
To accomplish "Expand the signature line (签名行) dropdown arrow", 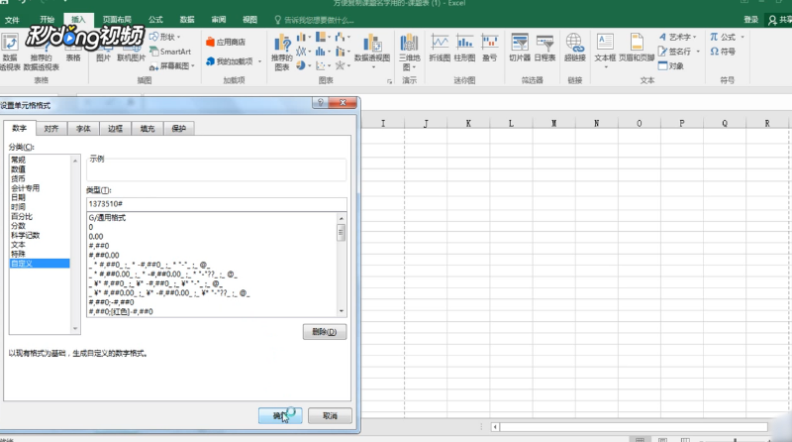I will pyautogui.click(x=698, y=52).
